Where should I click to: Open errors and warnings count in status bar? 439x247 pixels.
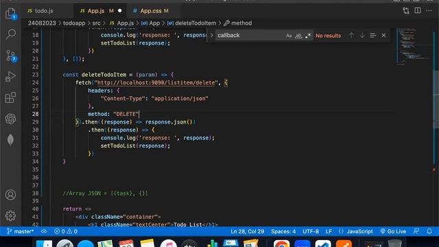(x=66, y=231)
